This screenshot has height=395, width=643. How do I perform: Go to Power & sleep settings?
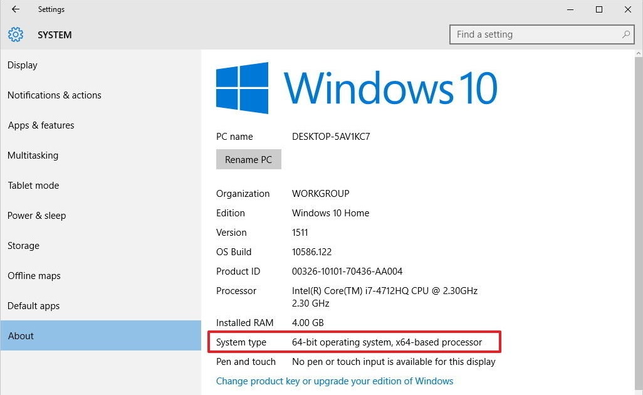coord(100,215)
